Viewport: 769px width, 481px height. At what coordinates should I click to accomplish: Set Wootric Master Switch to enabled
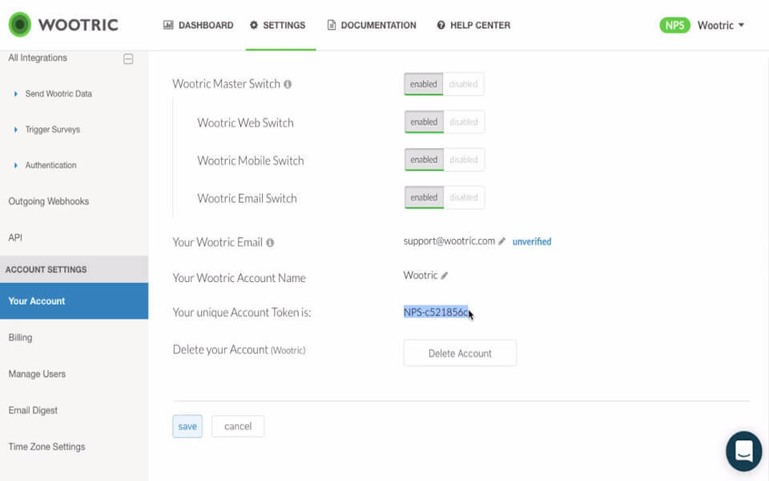[424, 84]
